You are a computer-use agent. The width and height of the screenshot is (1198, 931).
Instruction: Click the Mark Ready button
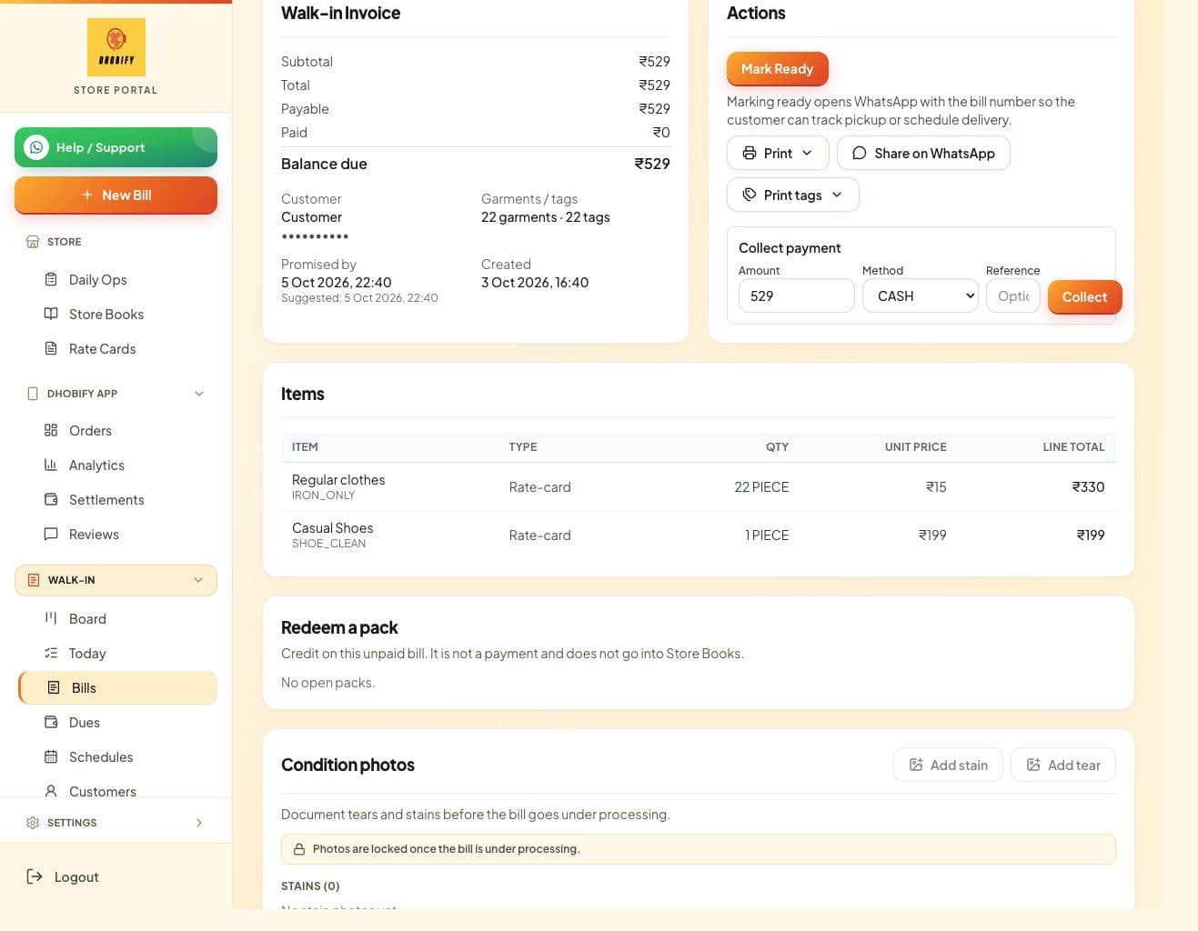point(777,68)
